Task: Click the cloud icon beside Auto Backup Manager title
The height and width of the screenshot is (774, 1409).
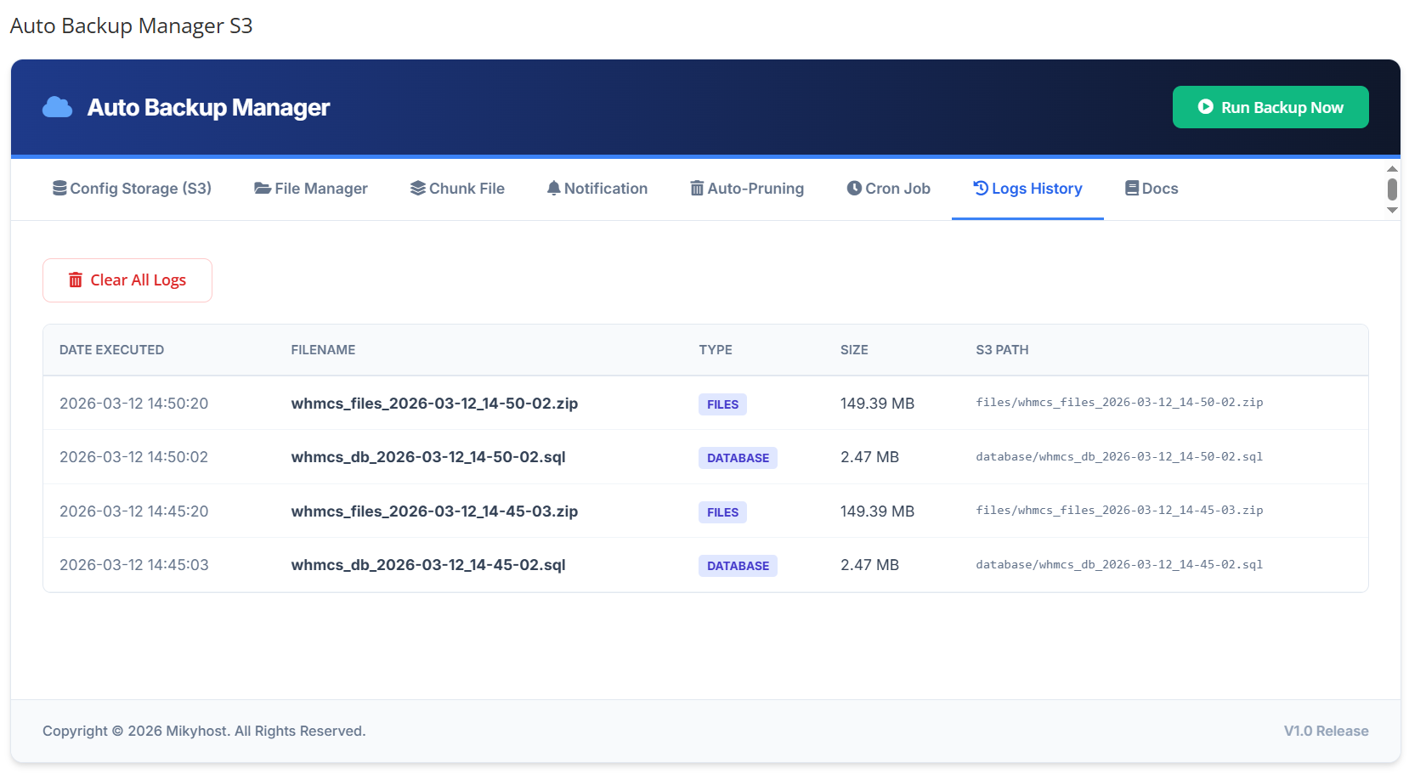Action: click(x=57, y=107)
